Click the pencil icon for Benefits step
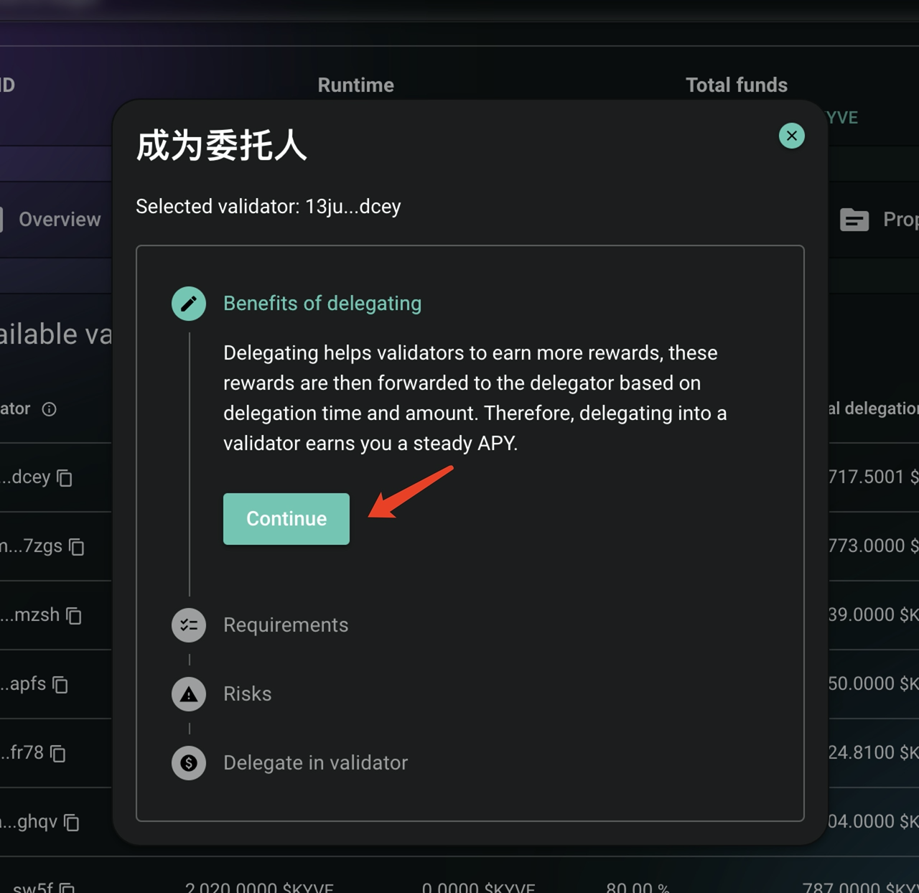The image size is (919, 893). click(x=189, y=304)
